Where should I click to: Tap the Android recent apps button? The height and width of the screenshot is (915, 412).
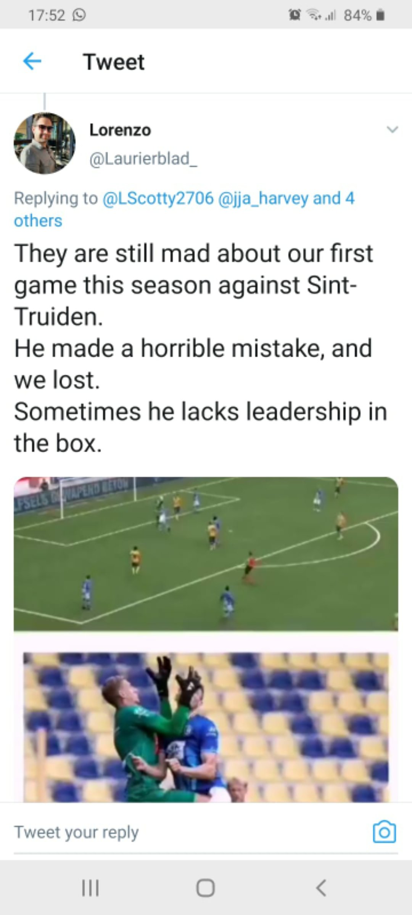[91, 888]
